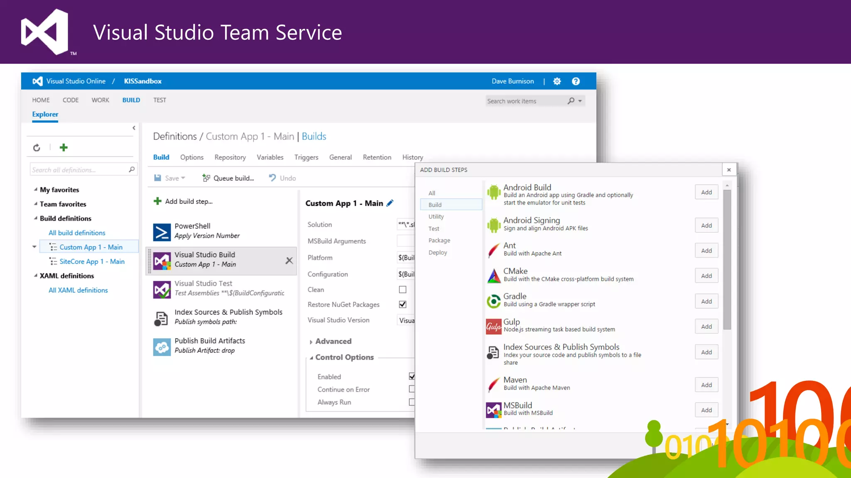Open search work items dropdown arrow

tap(580, 101)
